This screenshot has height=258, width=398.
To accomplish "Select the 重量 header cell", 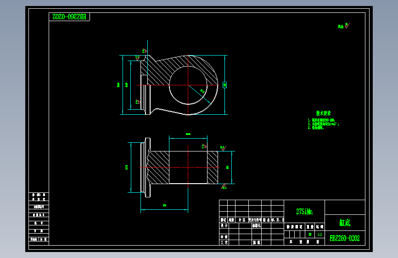I will [x=310, y=227].
